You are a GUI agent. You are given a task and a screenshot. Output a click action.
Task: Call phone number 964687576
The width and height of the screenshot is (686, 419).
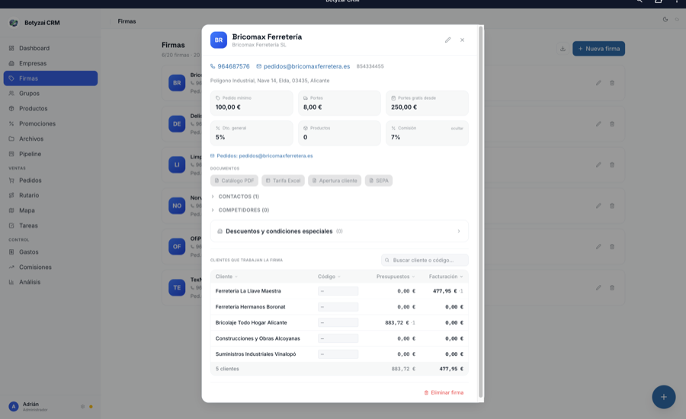[229, 66]
